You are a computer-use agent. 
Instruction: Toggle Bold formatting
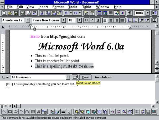86,20
